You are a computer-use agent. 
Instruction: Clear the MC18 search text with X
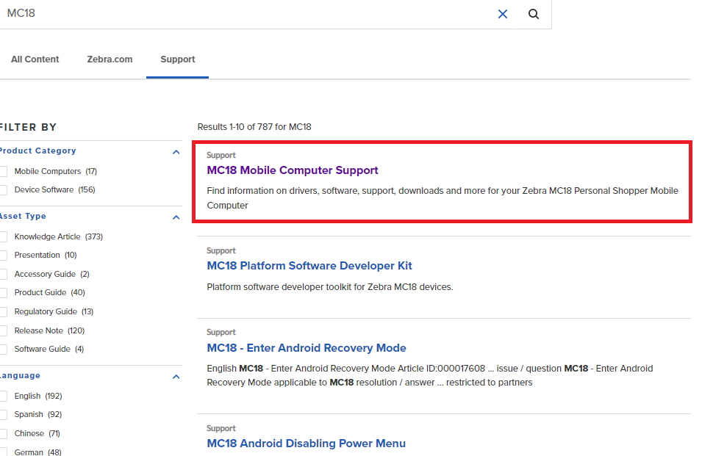pyautogui.click(x=503, y=14)
